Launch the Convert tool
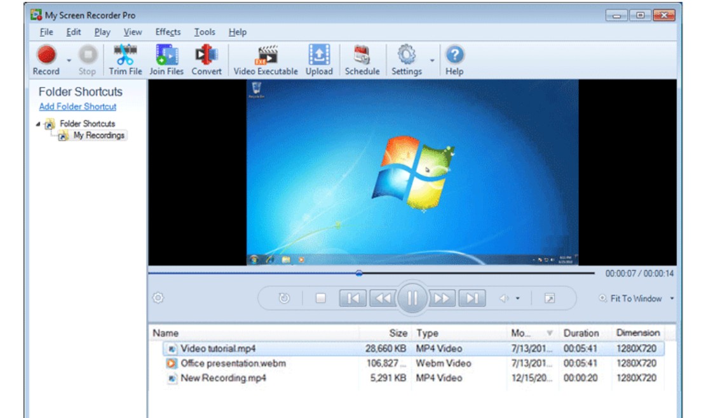The height and width of the screenshot is (418, 706). (207, 60)
